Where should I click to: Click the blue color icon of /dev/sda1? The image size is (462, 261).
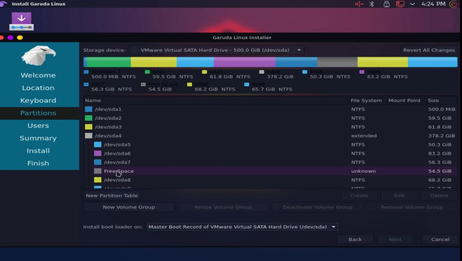[89, 109]
